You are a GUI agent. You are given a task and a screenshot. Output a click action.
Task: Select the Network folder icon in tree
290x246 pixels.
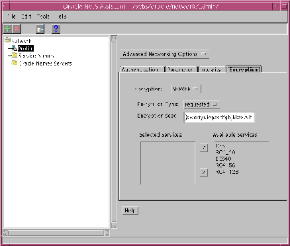7,40
